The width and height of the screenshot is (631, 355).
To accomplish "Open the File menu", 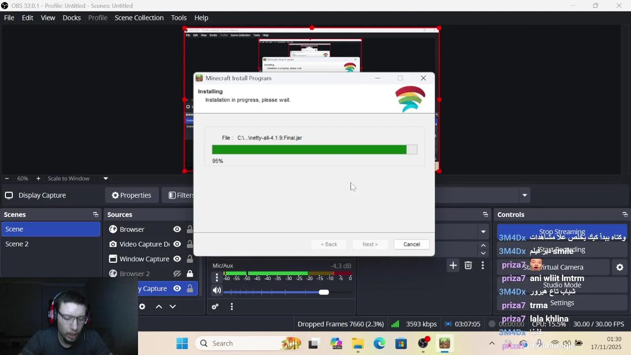I will [9, 18].
